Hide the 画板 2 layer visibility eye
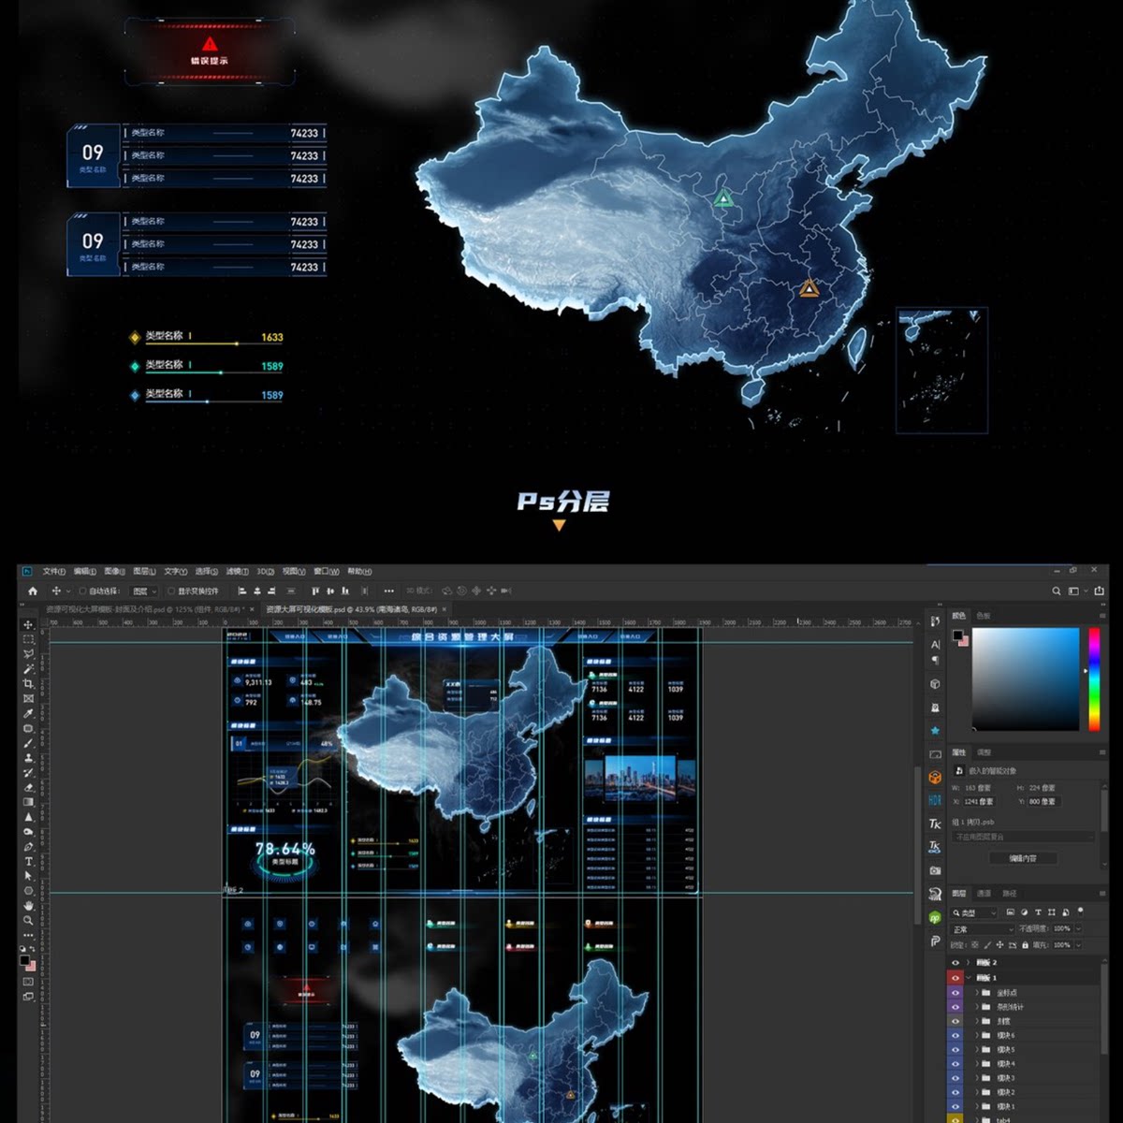Screen dimensions: 1123x1123 tap(955, 962)
